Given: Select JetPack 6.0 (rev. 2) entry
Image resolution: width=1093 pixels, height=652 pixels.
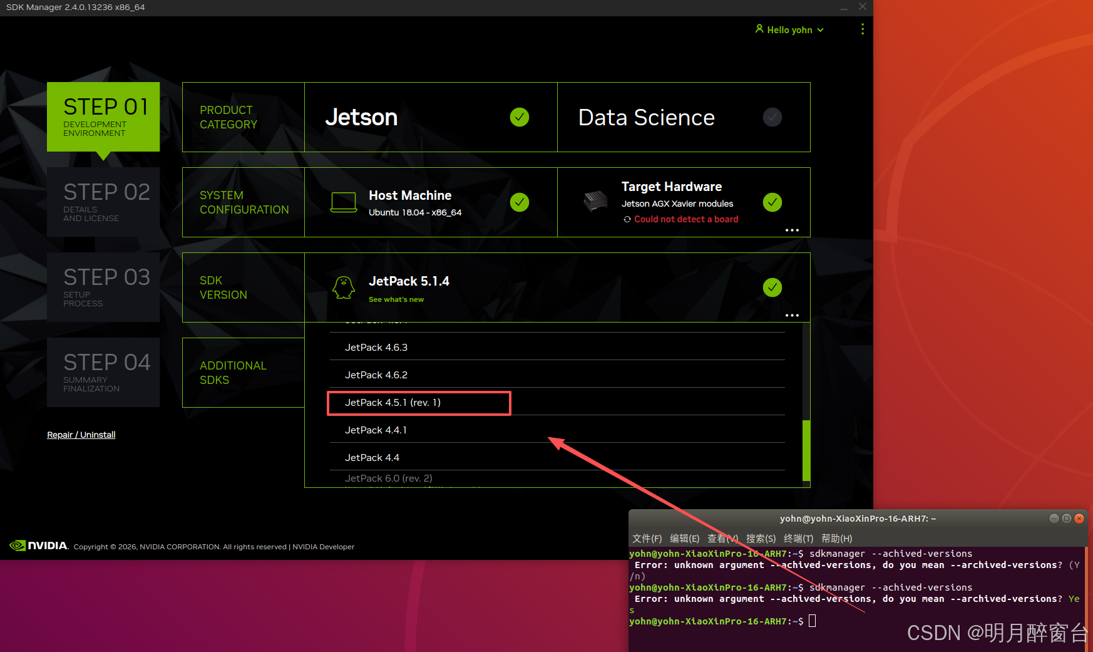Looking at the screenshot, I should pos(557,479).
